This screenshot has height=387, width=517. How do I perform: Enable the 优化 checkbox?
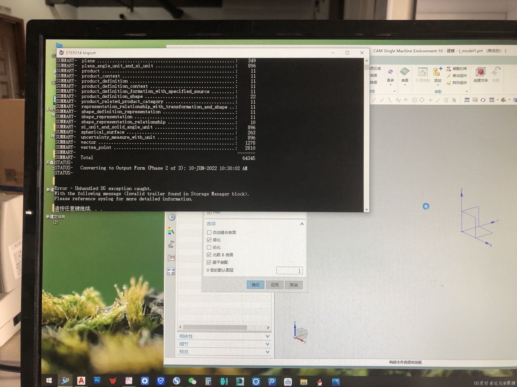(x=209, y=247)
